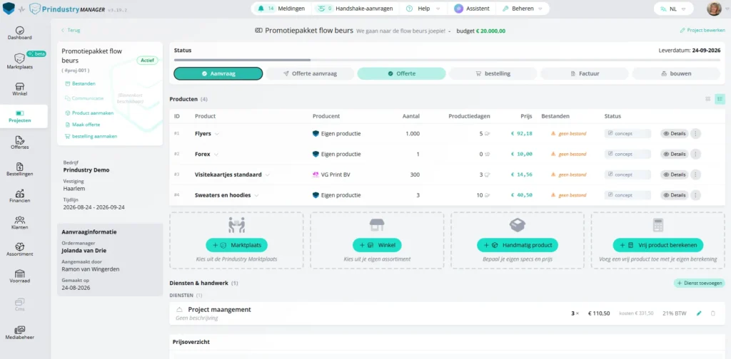Viewport: 731px width, 359px height.
Task: Open Handshake-aanvragen
Action: 353,9
